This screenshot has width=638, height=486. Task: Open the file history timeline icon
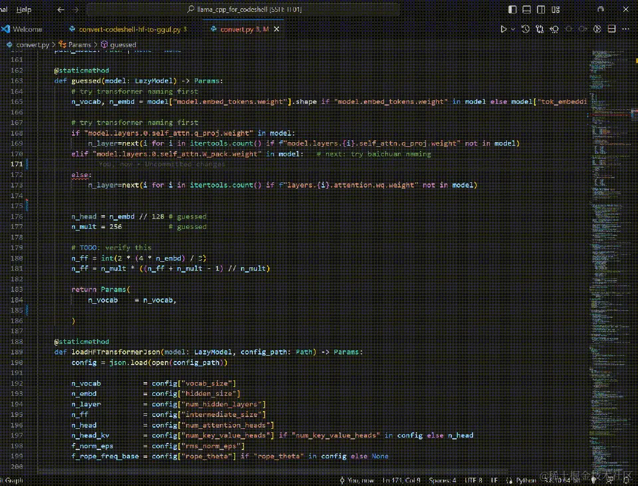[x=526, y=29]
